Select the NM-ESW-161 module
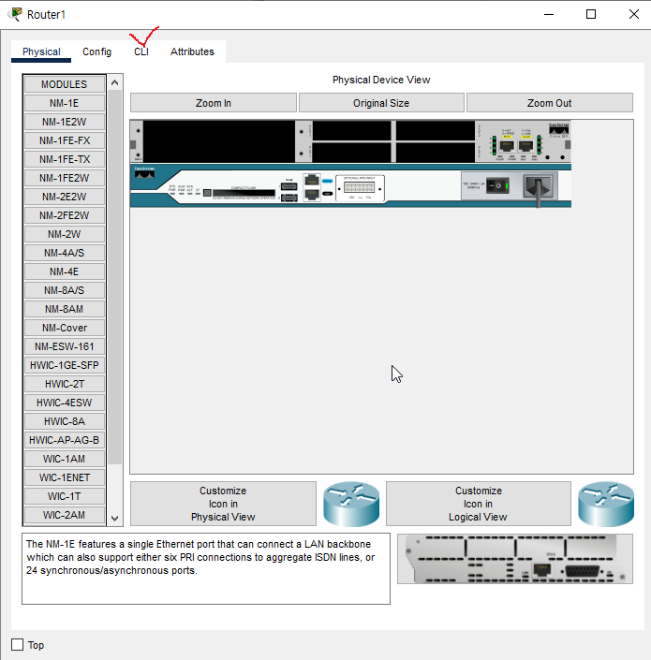Screen dimensions: 651x660 (65, 346)
